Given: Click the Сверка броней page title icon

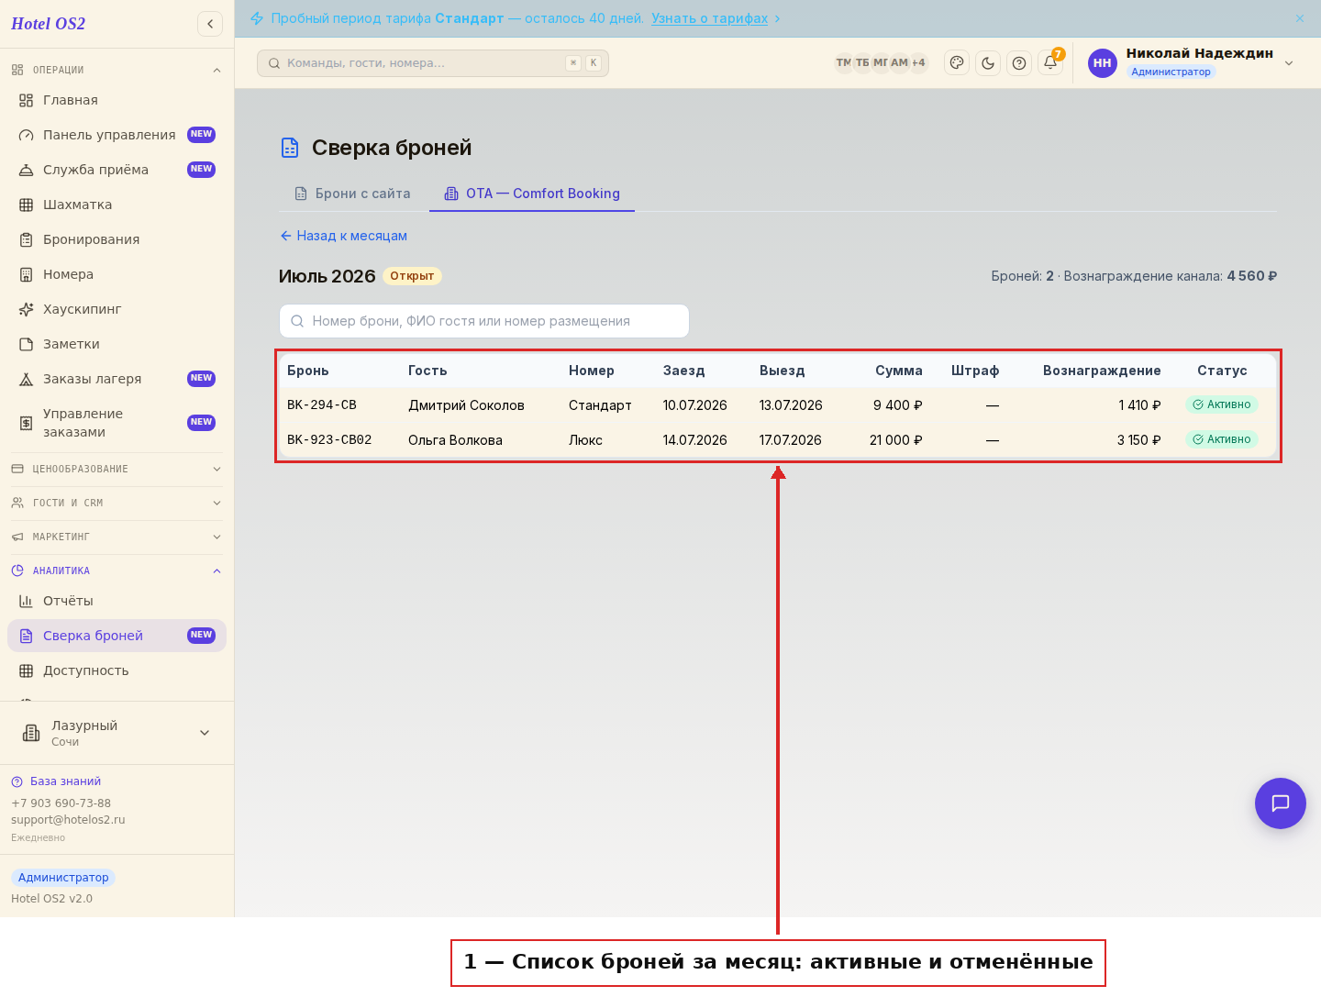Looking at the screenshot, I should click(x=290, y=148).
